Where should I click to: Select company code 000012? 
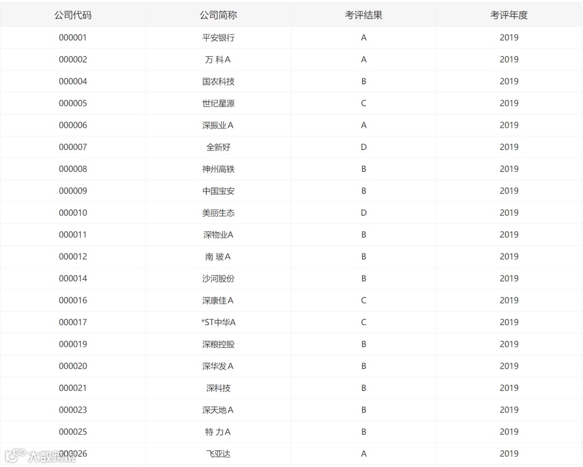(x=73, y=257)
